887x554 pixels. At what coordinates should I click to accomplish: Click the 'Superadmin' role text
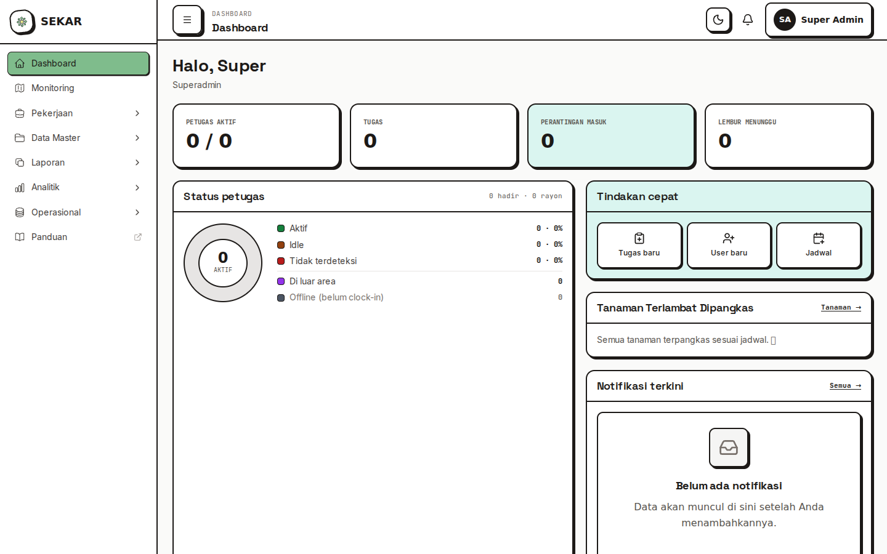[196, 85]
